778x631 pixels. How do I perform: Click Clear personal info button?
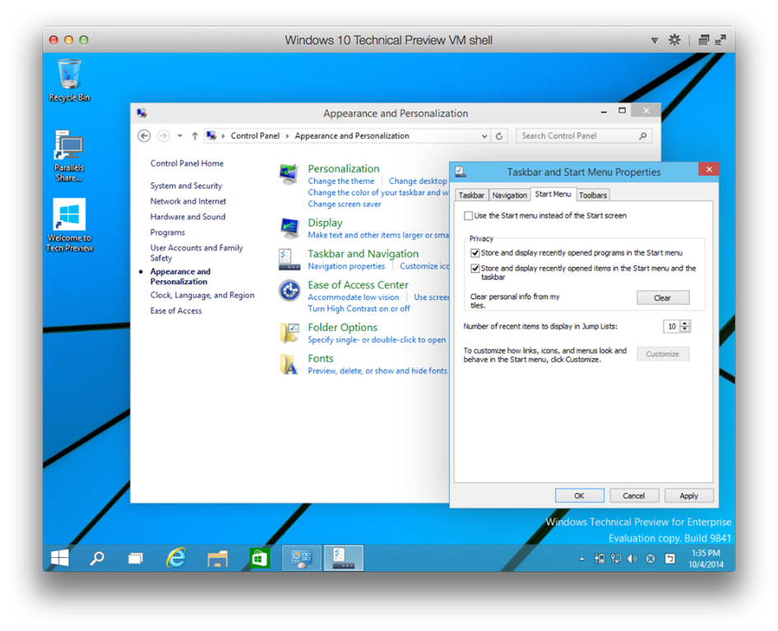tap(662, 297)
